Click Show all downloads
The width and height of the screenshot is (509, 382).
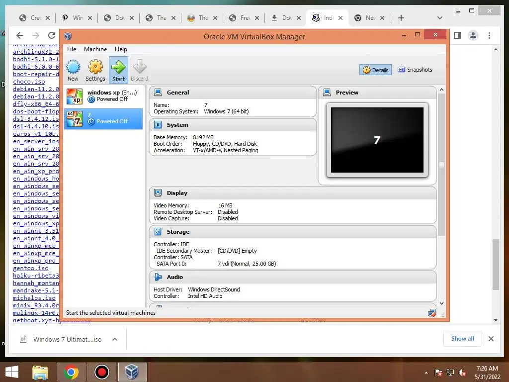point(463,339)
